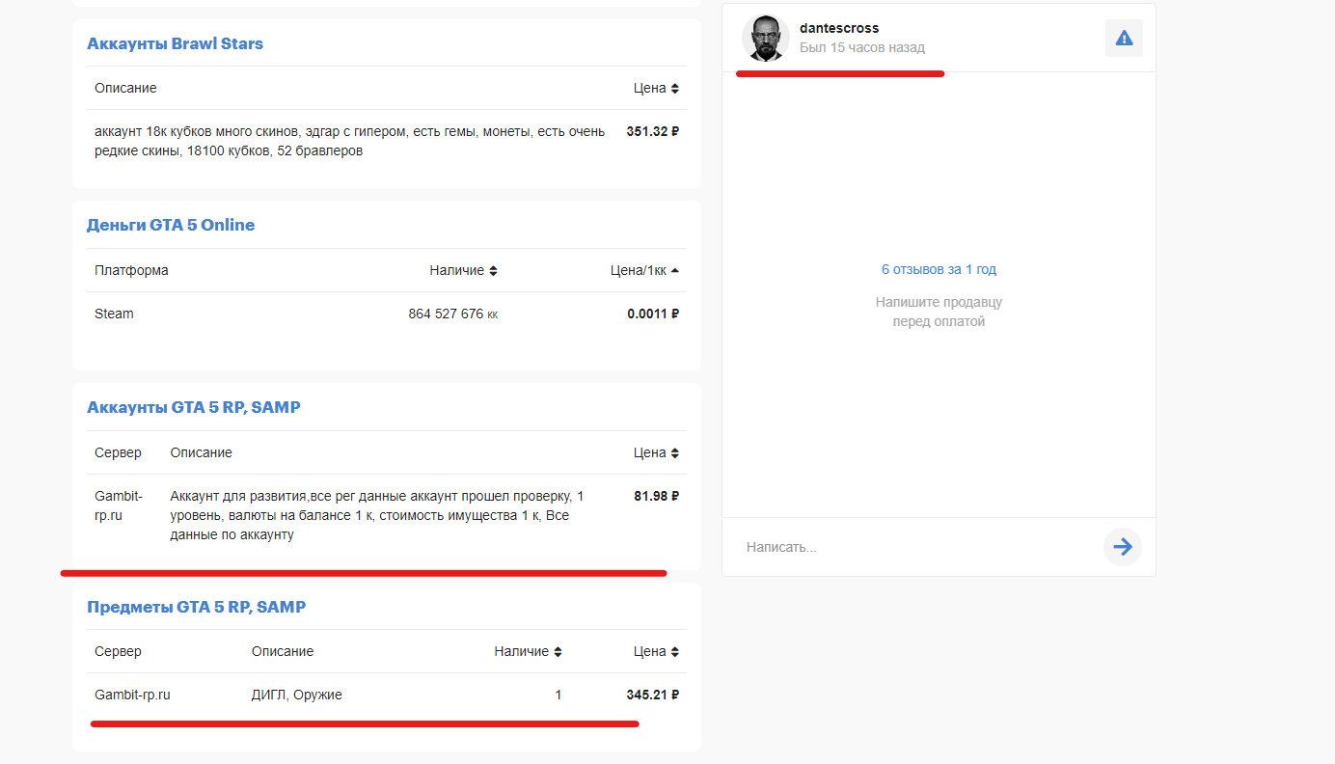Open the Предметы GTA 5 RP, SAMP category
The width and height of the screenshot is (1335, 764).
[196, 607]
